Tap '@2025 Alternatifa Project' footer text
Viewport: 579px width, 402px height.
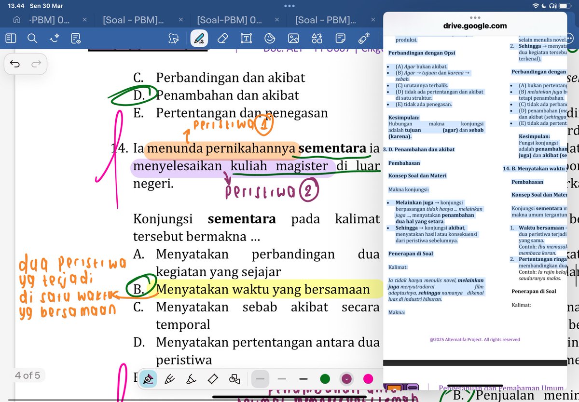coord(475,339)
